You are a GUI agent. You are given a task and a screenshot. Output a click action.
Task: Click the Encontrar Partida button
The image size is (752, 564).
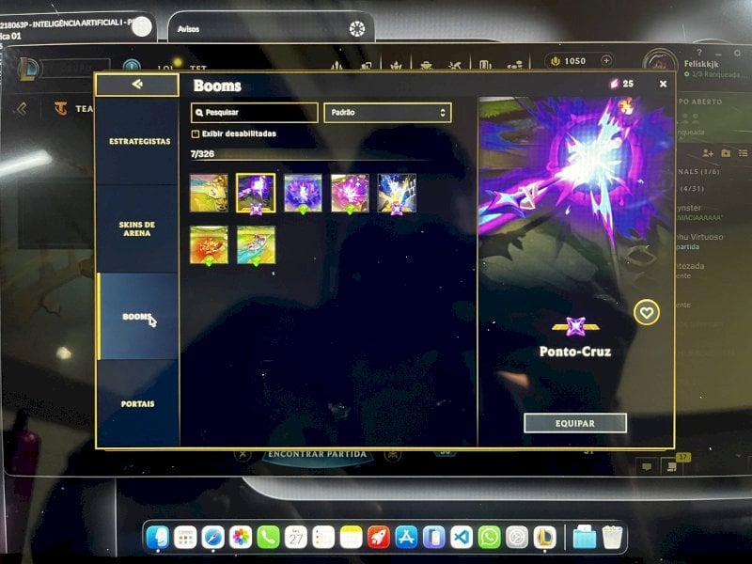[317, 454]
